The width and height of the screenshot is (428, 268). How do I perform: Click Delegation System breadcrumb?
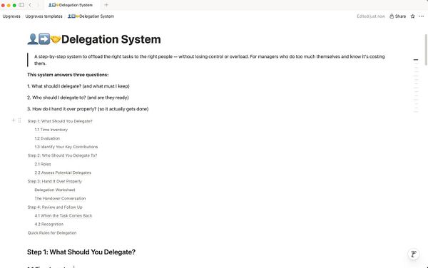[91, 16]
